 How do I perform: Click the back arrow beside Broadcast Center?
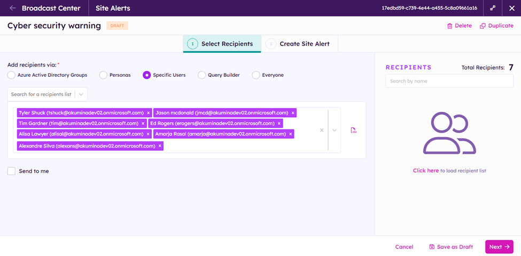(x=12, y=8)
